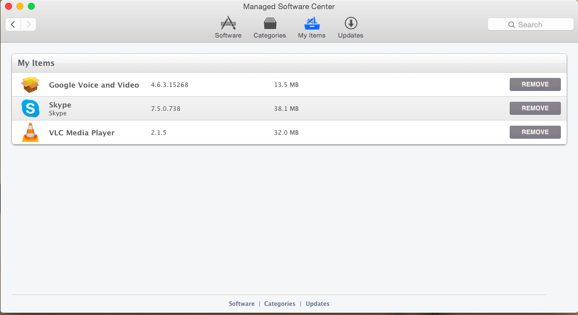Click the VLC cone icon
578x315 pixels.
pyautogui.click(x=30, y=132)
